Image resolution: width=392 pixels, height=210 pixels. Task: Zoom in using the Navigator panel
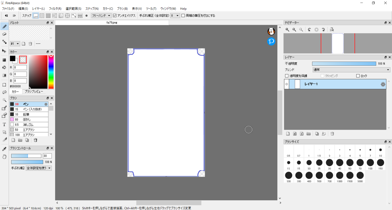point(287,29)
